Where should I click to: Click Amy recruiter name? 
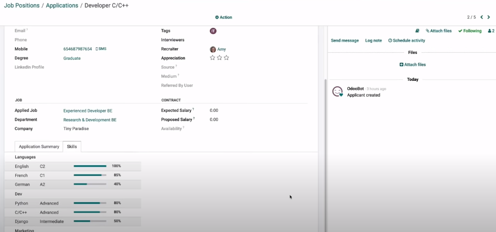[x=222, y=49]
